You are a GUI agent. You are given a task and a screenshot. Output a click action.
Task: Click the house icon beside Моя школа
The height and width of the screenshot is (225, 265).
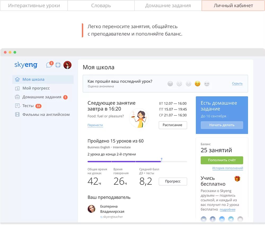17,79
